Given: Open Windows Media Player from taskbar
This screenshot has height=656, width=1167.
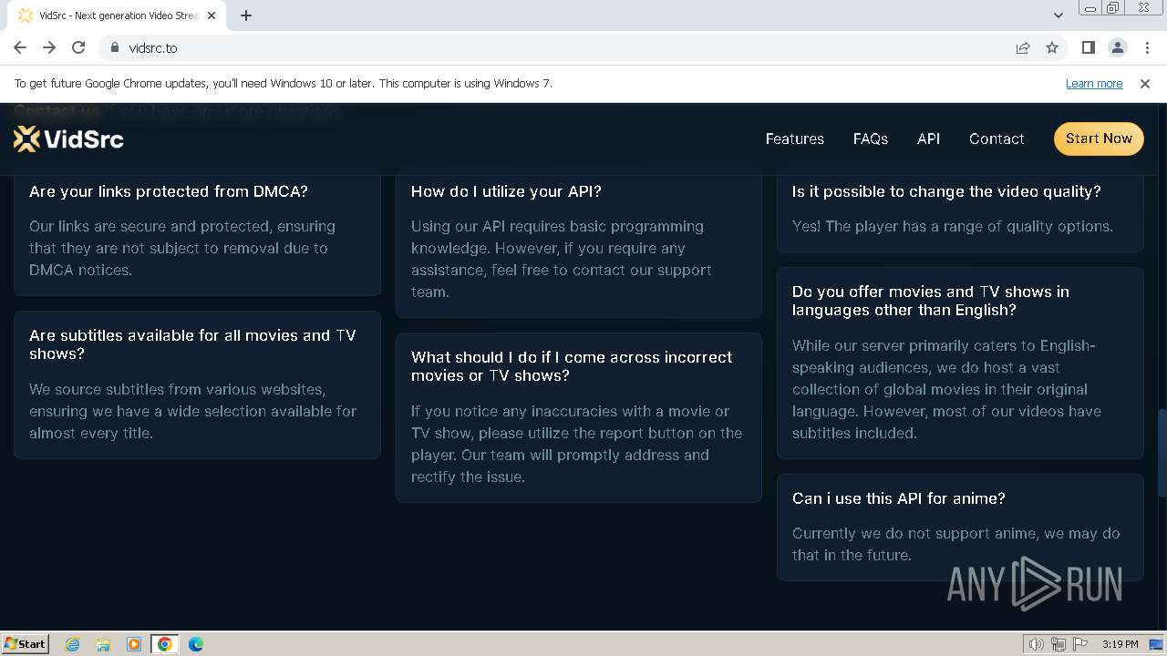Looking at the screenshot, I should click(x=134, y=644).
